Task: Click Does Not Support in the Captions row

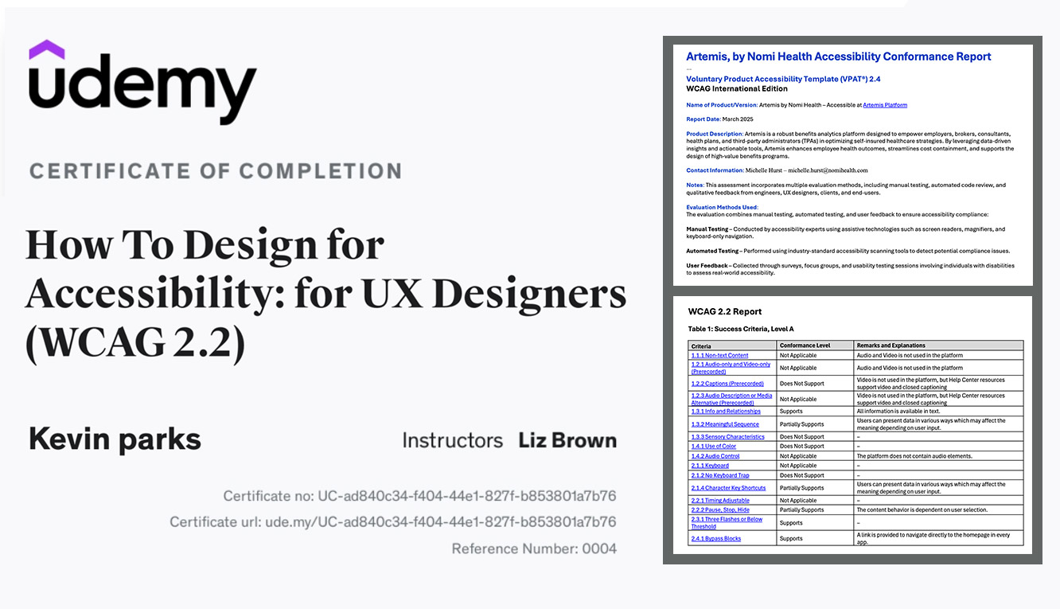Action: 801,384
